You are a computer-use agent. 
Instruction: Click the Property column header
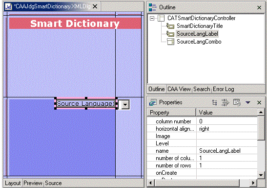171,113
